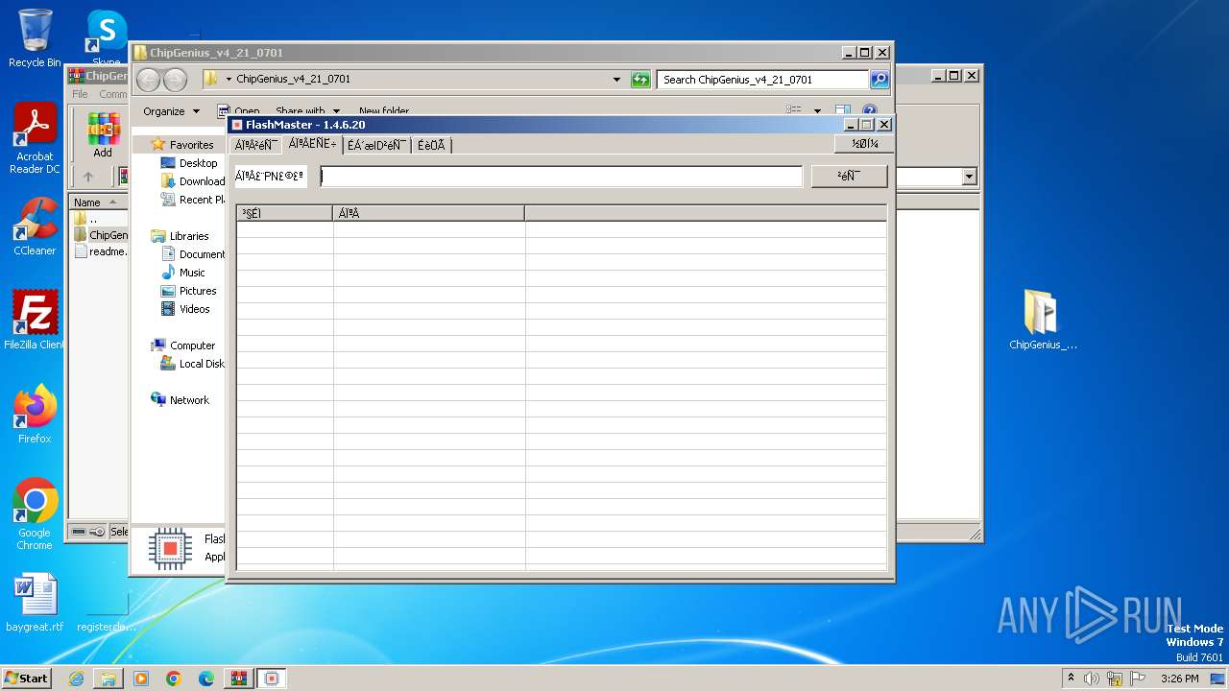Click the Start button
1229x691 pixels.
click(27, 679)
